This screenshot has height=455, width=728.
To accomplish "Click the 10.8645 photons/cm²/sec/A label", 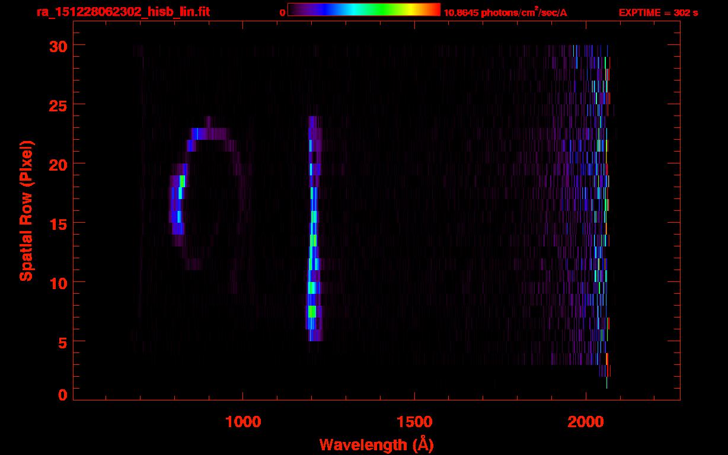I will [505, 12].
